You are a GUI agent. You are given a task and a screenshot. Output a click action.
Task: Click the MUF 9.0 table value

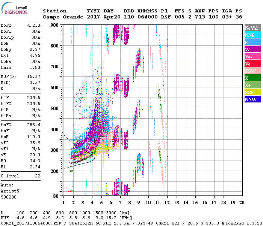point(99,218)
